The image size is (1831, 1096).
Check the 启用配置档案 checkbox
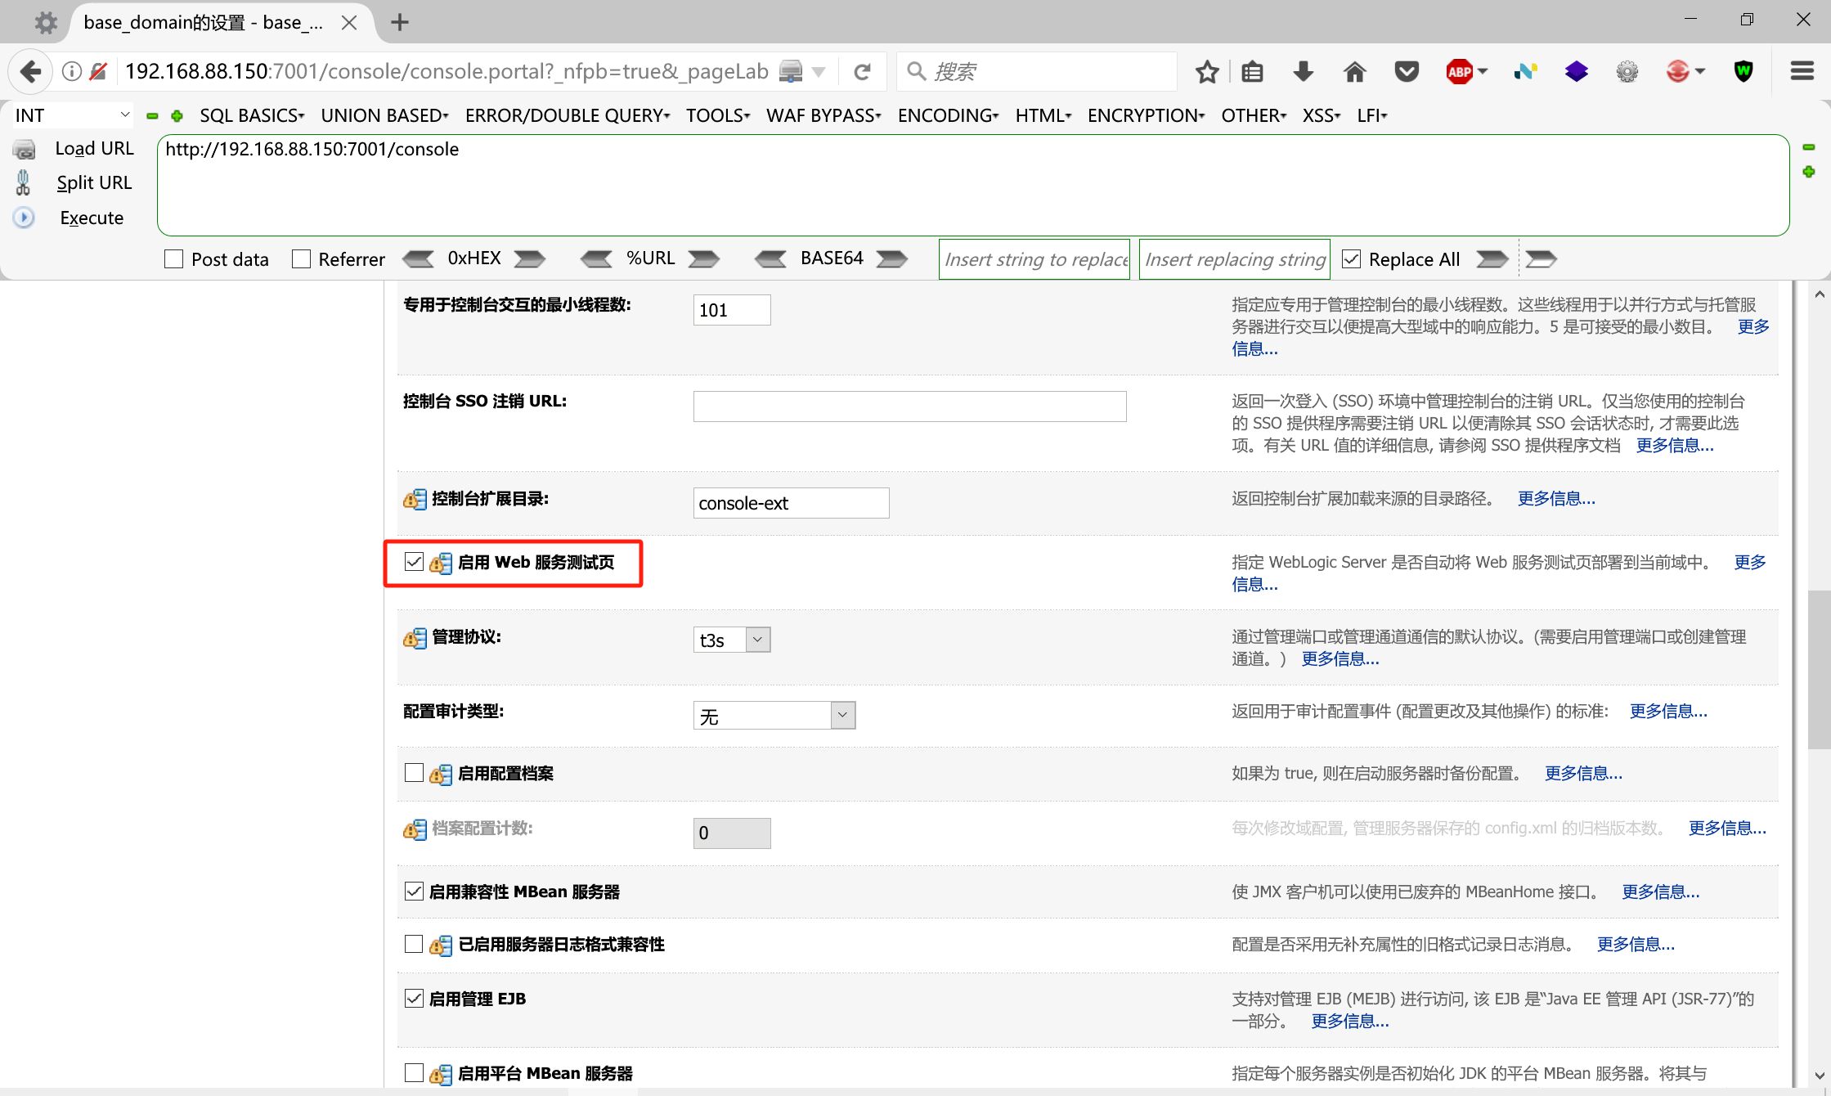pos(414,773)
